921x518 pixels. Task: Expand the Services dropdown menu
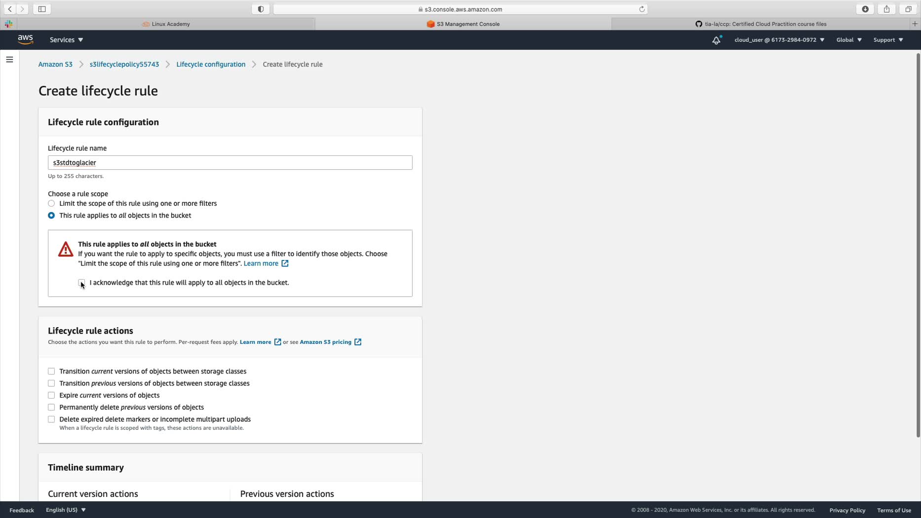pyautogui.click(x=66, y=40)
